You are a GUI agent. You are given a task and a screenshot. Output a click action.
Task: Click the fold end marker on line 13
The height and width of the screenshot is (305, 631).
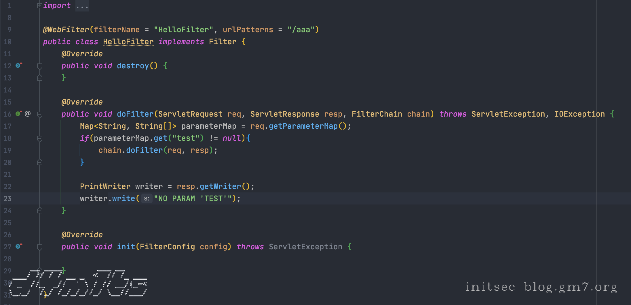point(40,78)
